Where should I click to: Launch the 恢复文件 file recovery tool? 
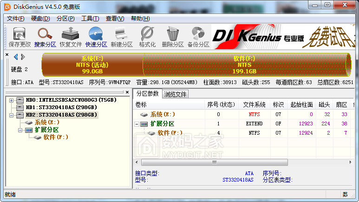pyautogui.click(x=71, y=37)
